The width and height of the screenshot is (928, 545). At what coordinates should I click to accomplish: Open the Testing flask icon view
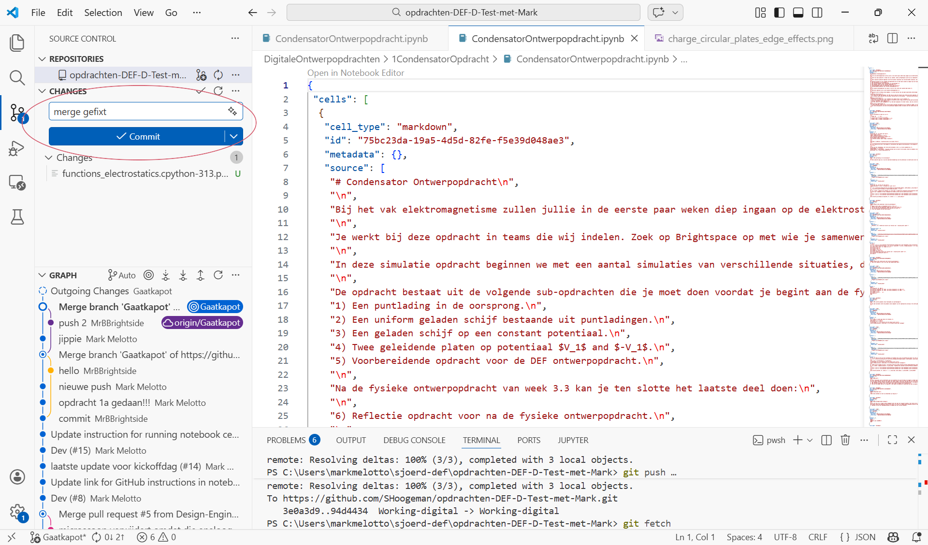coord(17,217)
